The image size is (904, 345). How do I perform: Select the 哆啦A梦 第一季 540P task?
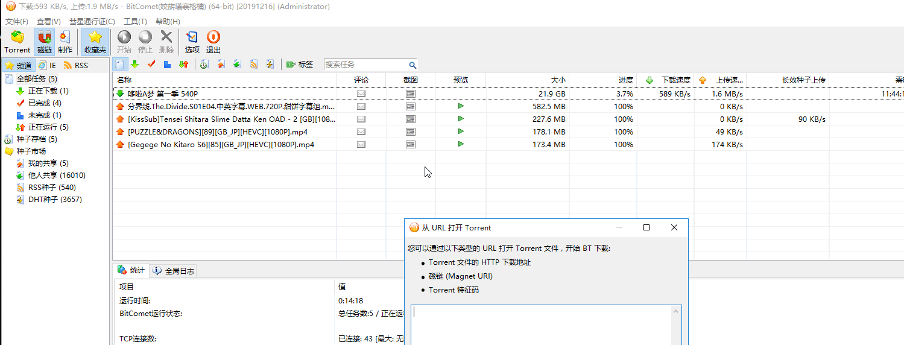(508, 93)
